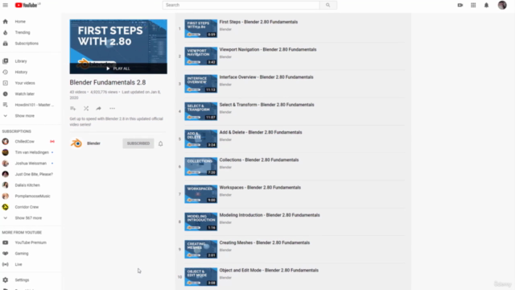The width and height of the screenshot is (515, 290).
Task: Click 'Object and Edit Mode' video title
Action: point(269,271)
